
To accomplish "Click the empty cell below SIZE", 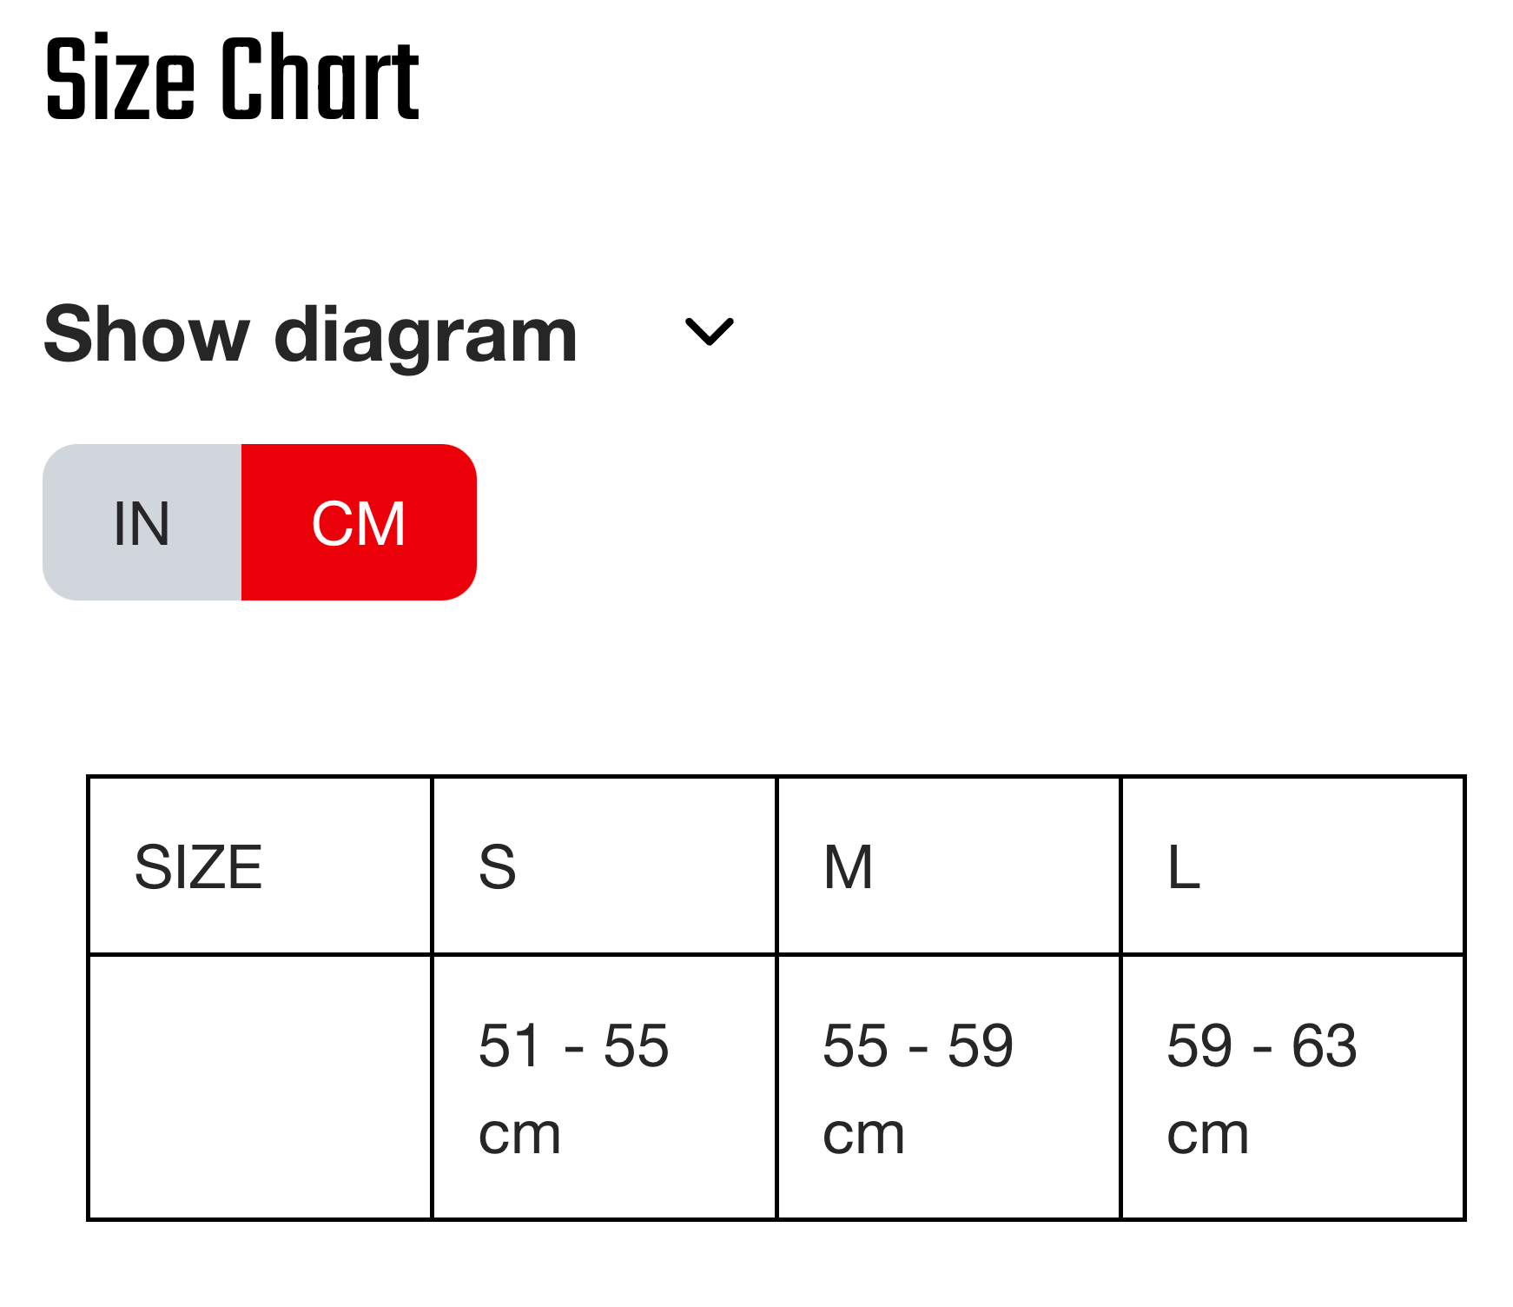I will pyautogui.click(x=261, y=1087).
